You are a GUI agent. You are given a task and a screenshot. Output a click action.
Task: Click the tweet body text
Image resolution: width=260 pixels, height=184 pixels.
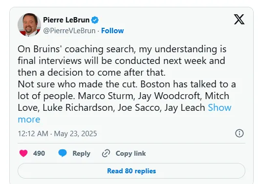click(127, 84)
